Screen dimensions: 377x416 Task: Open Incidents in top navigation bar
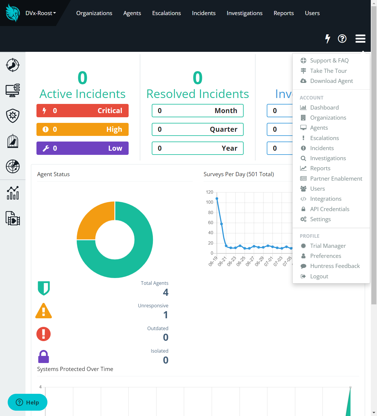[204, 13]
